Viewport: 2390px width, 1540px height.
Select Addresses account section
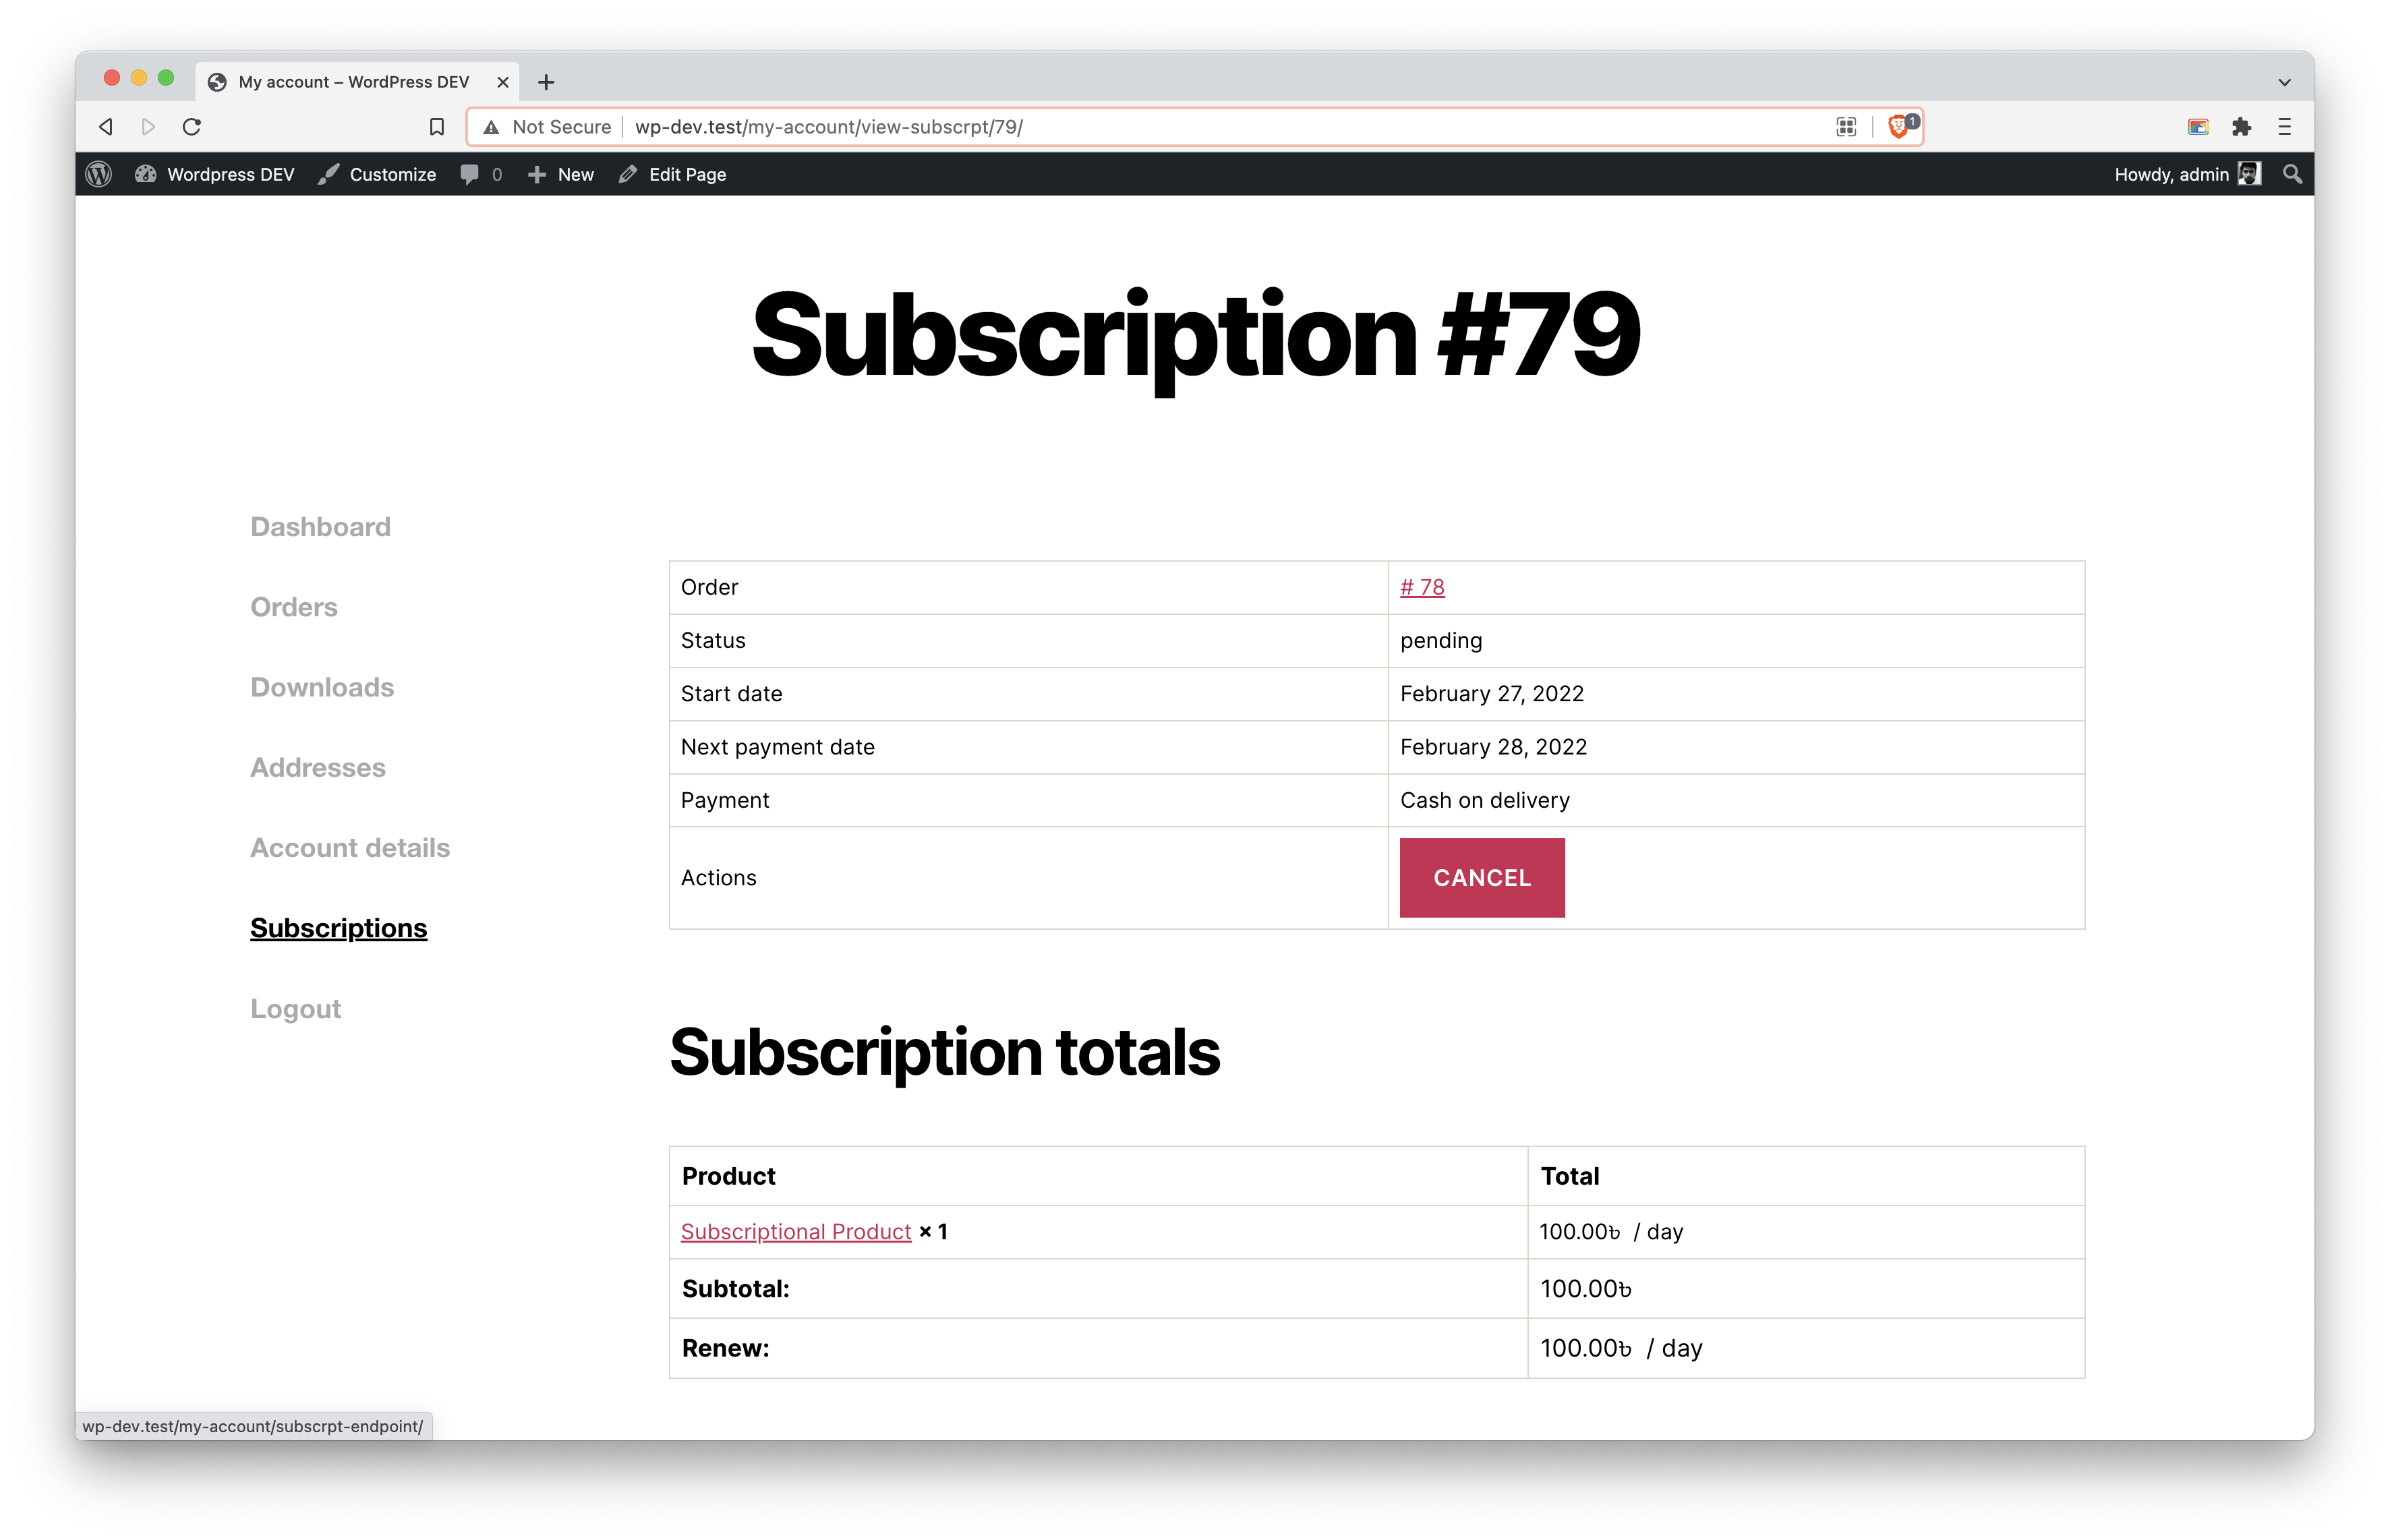(319, 767)
